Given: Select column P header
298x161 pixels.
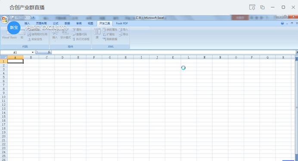Looking at the screenshot, I should [252, 57].
